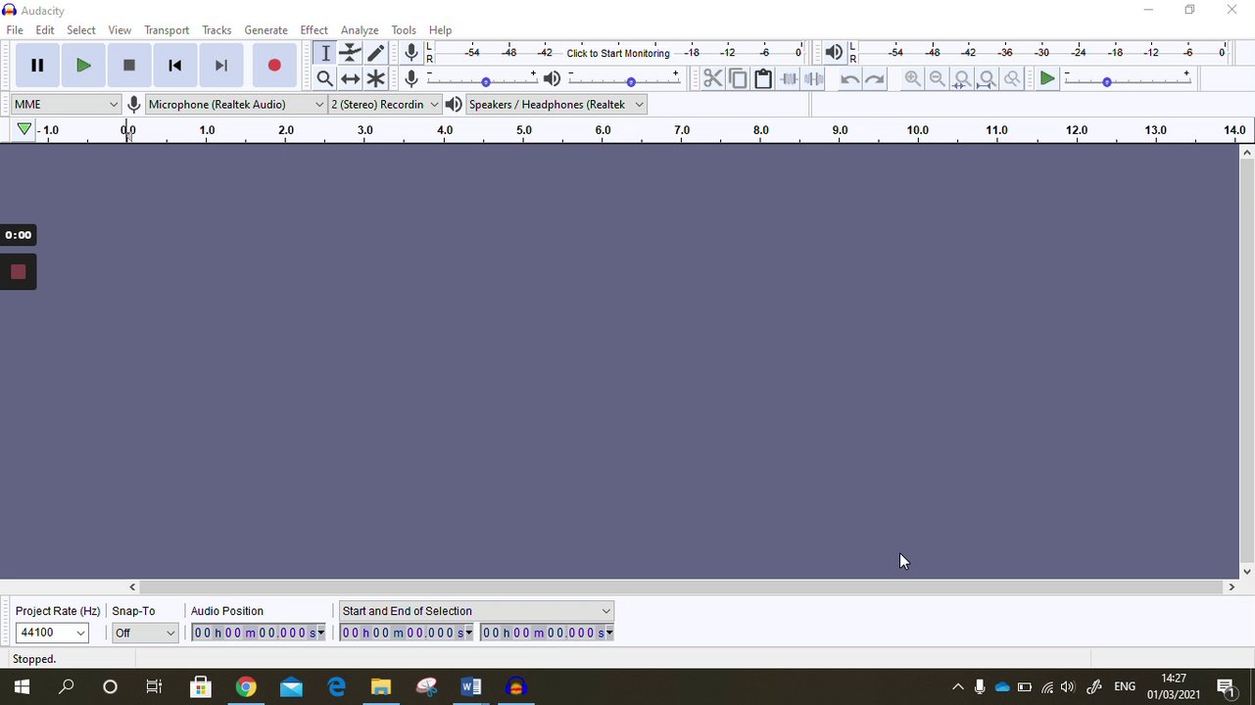Open the Generate menu
The width and height of the screenshot is (1255, 705).
pyautogui.click(x=265, y=30)
